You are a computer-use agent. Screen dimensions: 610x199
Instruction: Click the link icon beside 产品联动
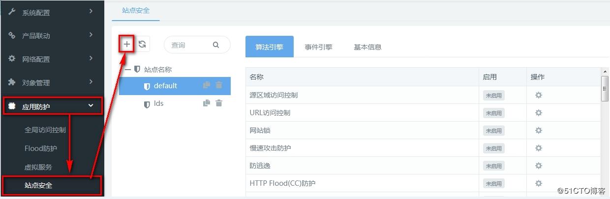click(x=12, y=35)
